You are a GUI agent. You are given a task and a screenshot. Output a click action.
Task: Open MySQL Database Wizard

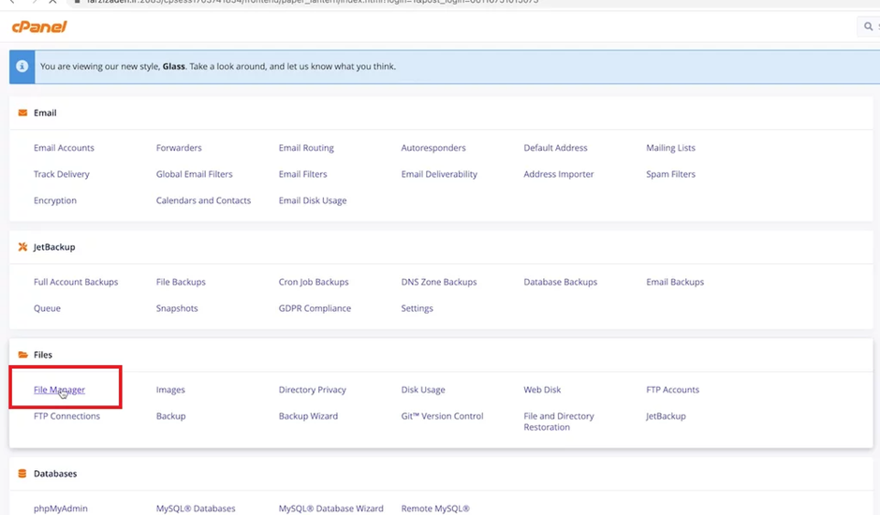331,508
